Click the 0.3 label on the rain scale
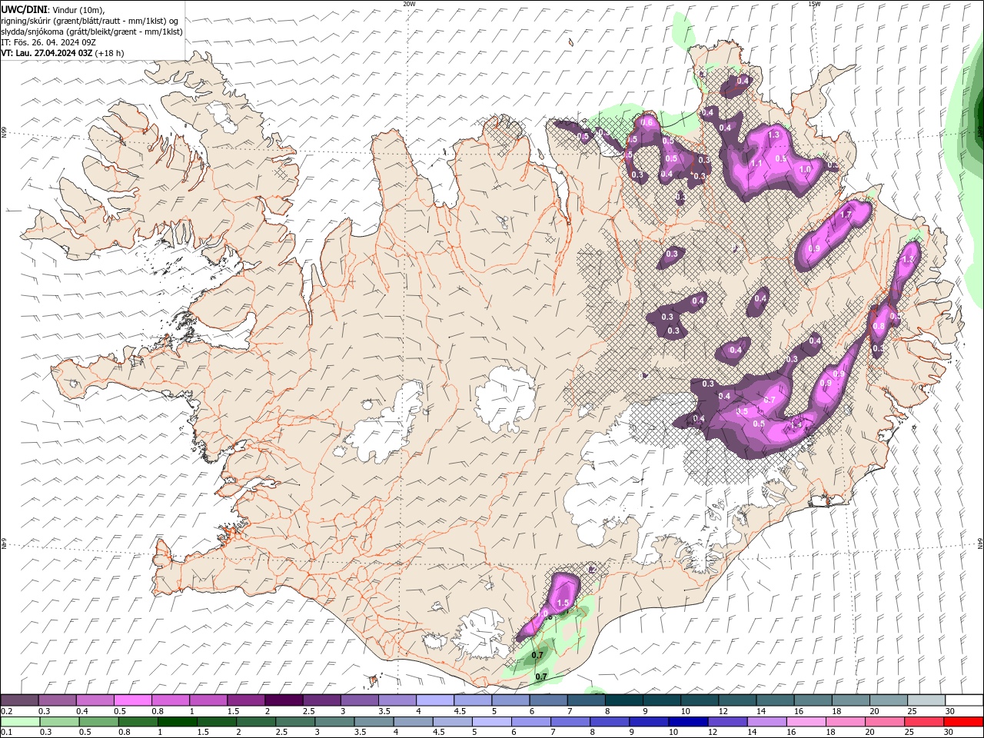 coord(45,732)
